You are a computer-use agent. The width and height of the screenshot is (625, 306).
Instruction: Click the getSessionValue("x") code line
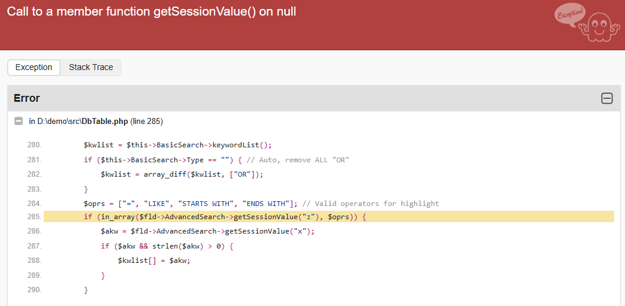click(x=207, y=231)
